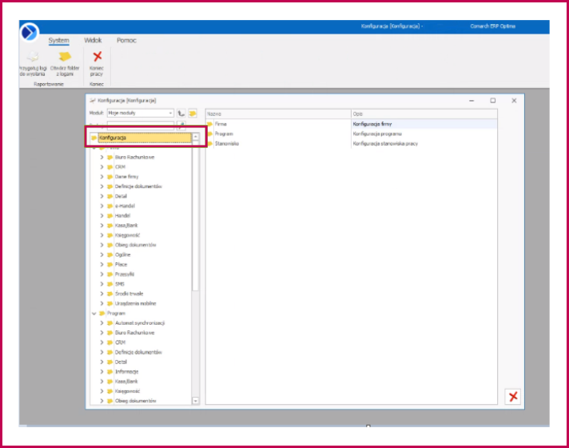The image size is (569, 448).
Task: Expand the Przesyłki node
Action: coord(101,274)
